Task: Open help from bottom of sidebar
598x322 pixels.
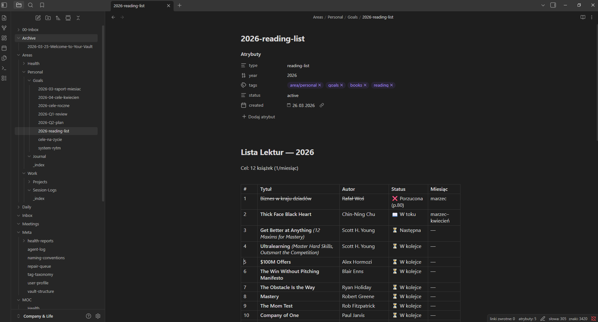Action: click(x=89, y=316)
